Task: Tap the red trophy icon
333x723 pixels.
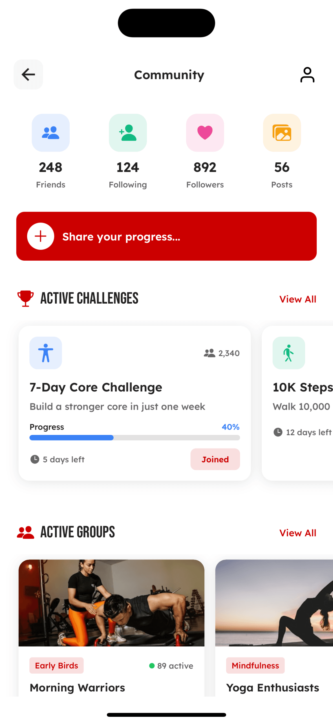Action: click(x=25, y=298)
